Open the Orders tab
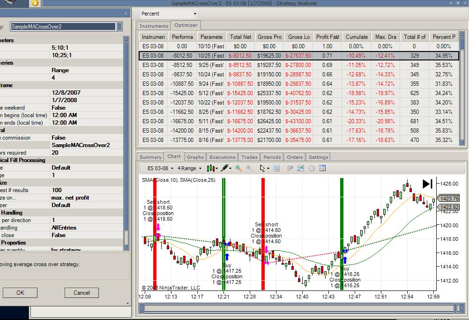Image resolution: width=469 pixels, height=320 pixels. (295, 157)
